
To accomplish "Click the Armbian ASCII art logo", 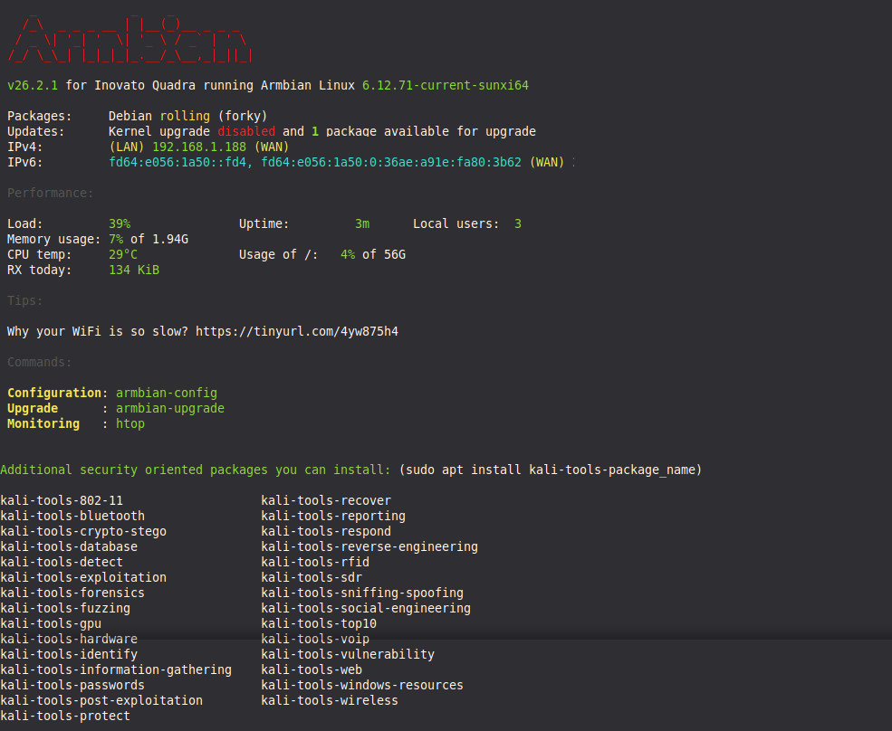I will point(129,39).
